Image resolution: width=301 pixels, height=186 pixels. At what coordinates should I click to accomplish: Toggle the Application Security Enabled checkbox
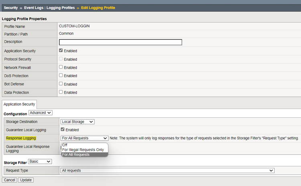click(x=61, y=51)
